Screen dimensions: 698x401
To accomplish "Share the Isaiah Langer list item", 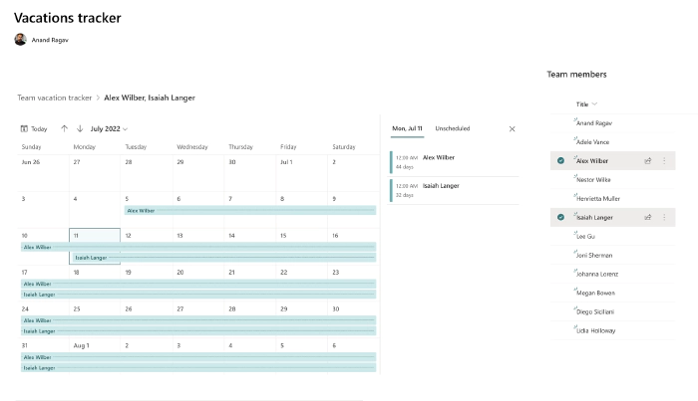I will 648,217.
